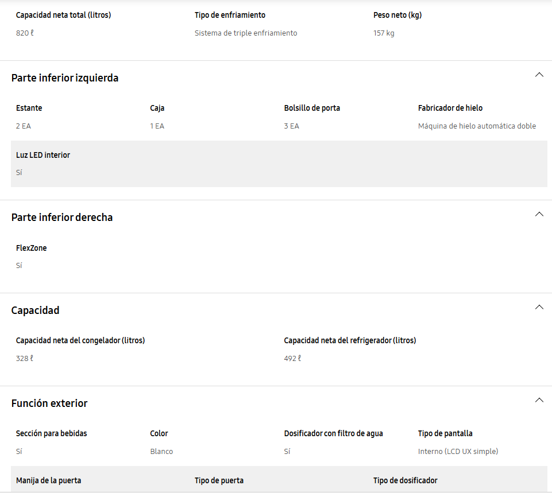Screen dimensions: 552x493
Task: Click the Parte inferior izquierda heading
Action: pos(65,77)
